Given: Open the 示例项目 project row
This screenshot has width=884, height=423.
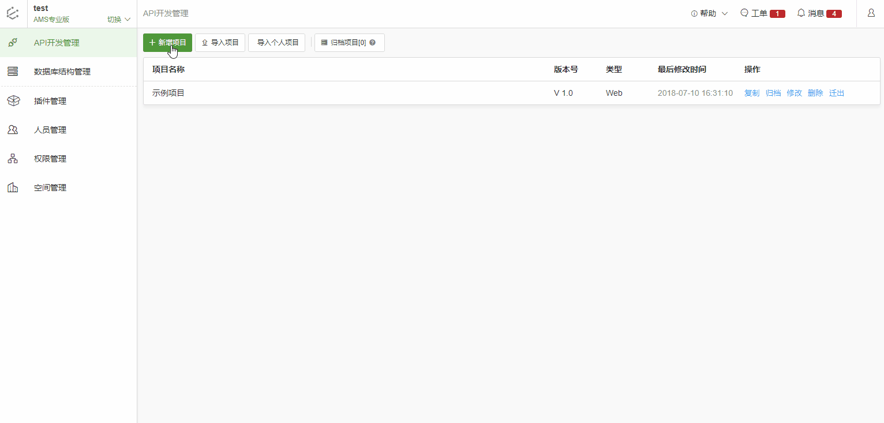Looking at the screenshot, I should coord(512,93).
